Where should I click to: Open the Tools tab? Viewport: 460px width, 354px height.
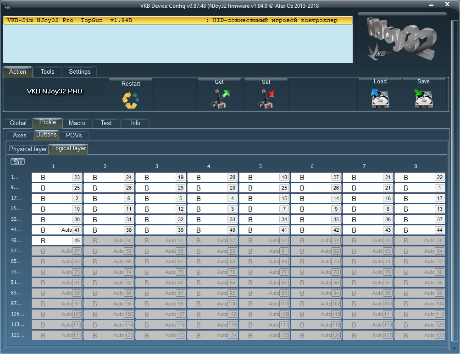pos(48,72)
